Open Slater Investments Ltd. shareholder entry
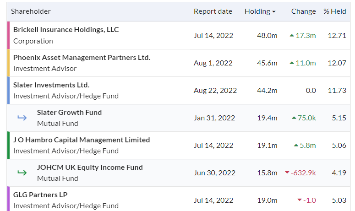The image size is (355, 211). 51,85
